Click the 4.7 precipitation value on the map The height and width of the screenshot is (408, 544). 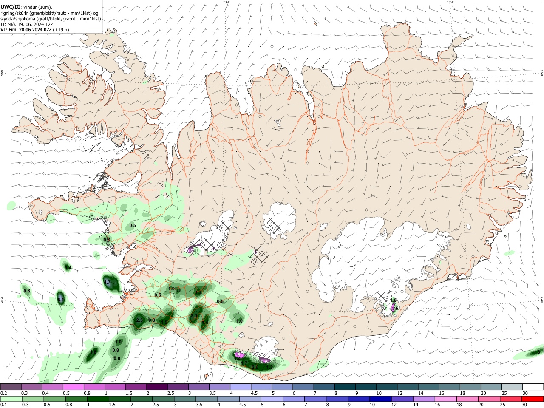click(107, 282)
